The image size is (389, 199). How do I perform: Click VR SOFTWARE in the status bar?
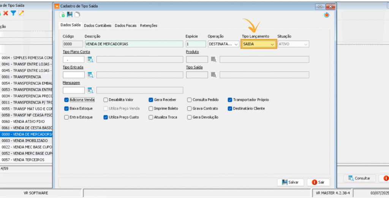(36, 193)
